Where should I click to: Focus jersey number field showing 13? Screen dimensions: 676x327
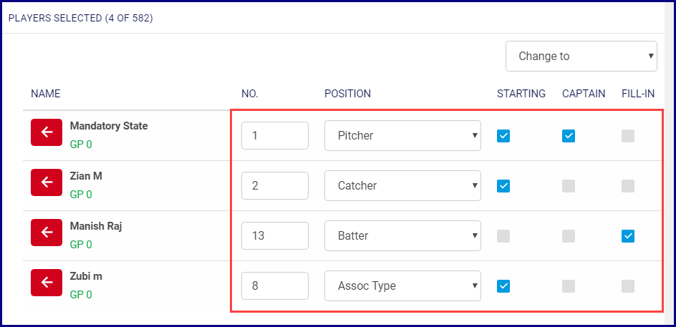coord(275,236)
